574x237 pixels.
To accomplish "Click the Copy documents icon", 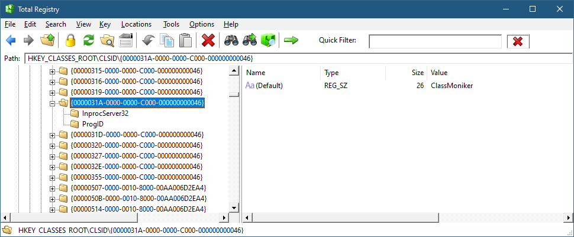I will pyautogui.click(x=167, y=41).
